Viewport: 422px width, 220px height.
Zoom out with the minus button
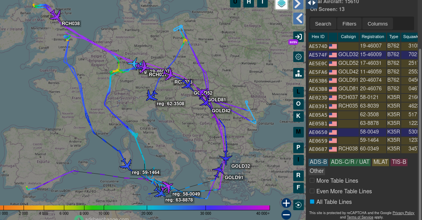[286, 214]
